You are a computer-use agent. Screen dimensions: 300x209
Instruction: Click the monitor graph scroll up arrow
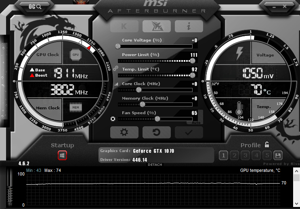pyautogui.click(x=296, y=171)
